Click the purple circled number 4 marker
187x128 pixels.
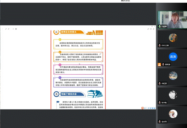tap(60, 77)
